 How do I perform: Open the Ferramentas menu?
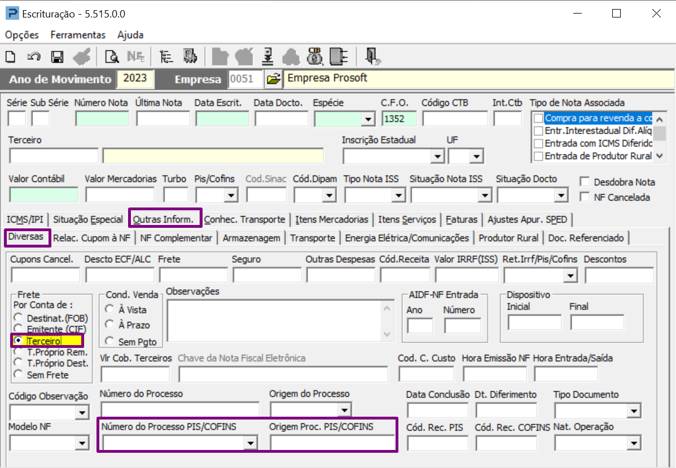tap(78, 35)
